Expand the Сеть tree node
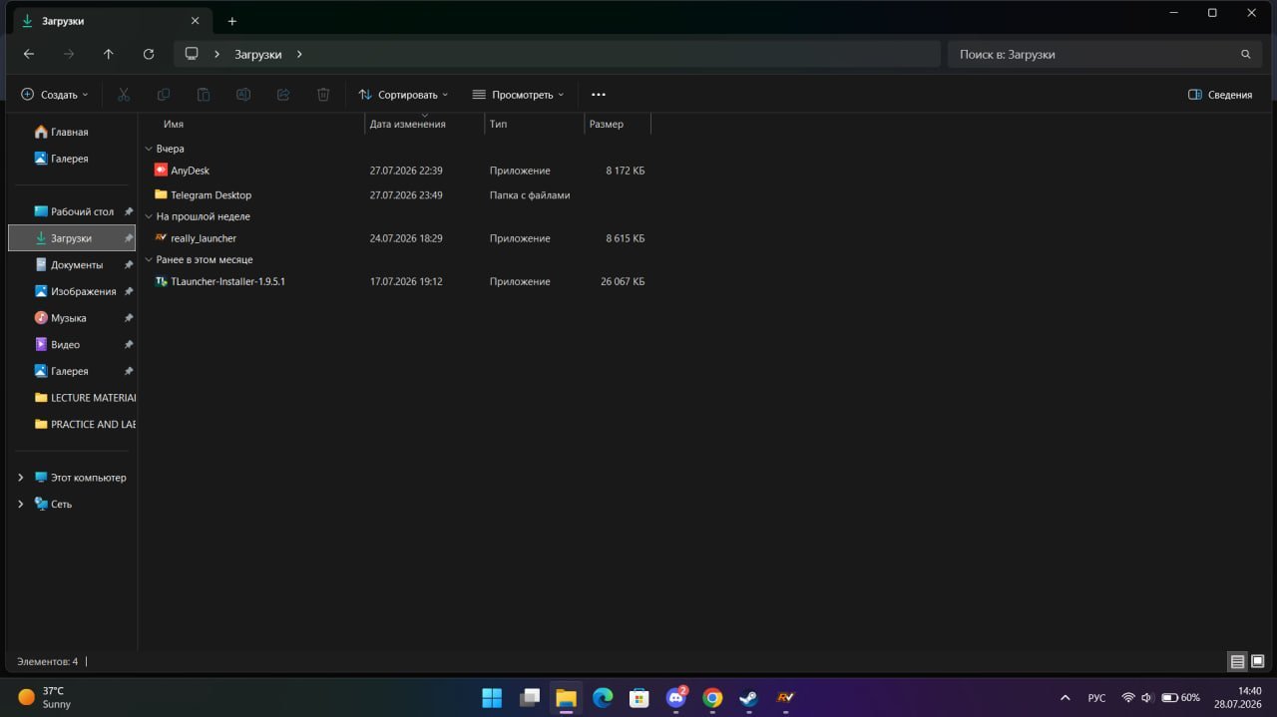The image size is (1277, 717). (x=21, y=505)
